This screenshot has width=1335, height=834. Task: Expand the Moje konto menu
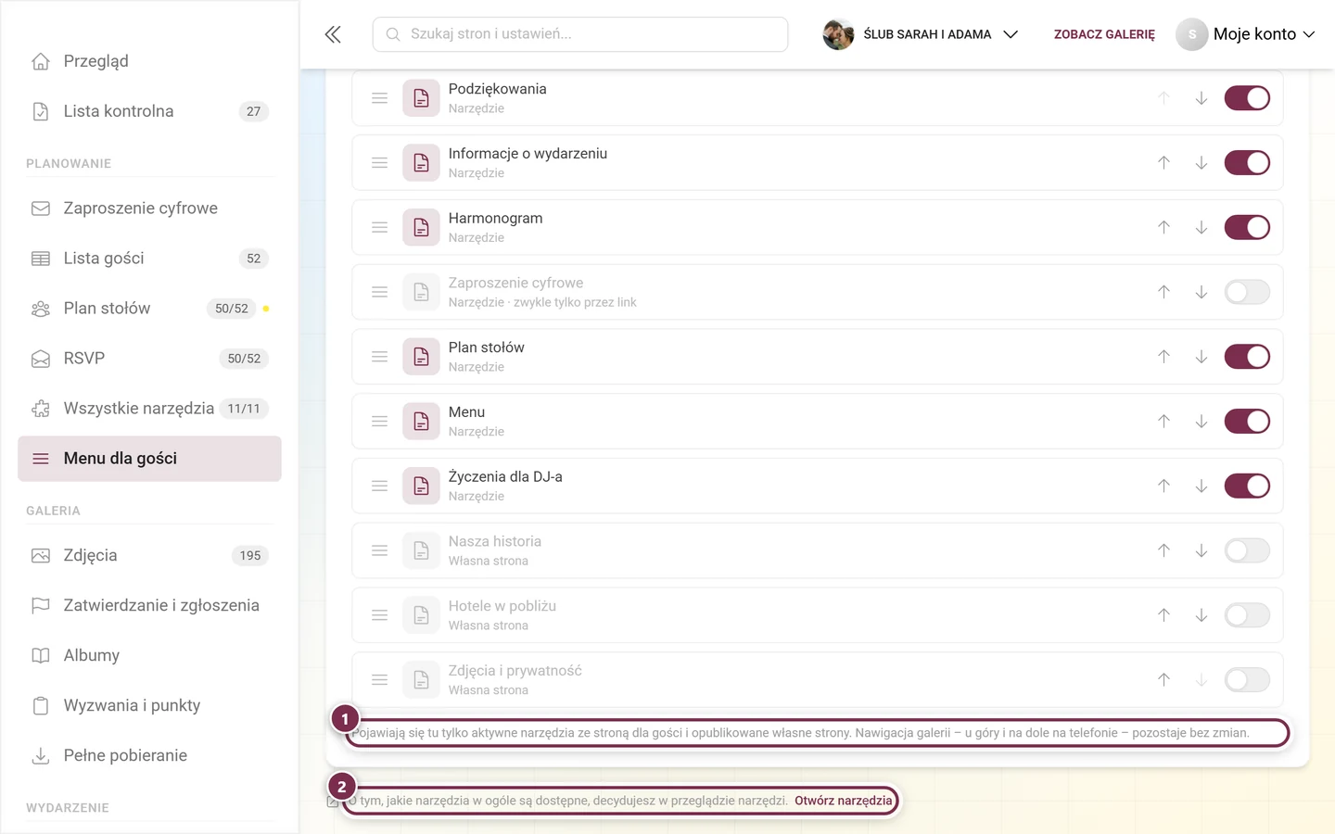click(x=1246, y=34)
